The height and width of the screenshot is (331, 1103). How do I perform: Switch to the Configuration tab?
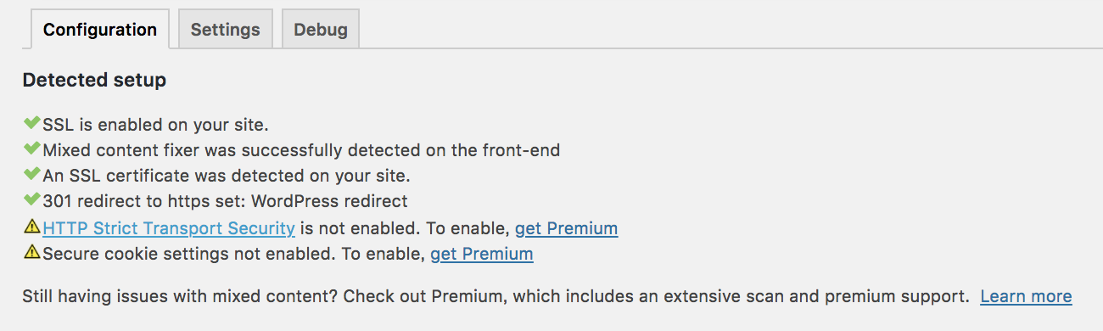click(x=100, y=30)
